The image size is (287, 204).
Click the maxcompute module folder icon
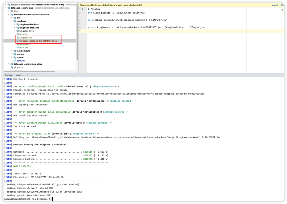(15, 51)
